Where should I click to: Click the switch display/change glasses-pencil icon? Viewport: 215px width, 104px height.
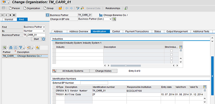click(78, 8)
